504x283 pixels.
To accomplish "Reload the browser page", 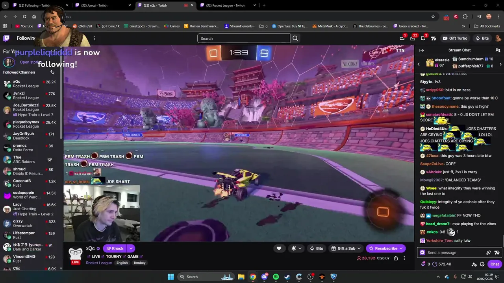I will [x=24, y=17].
